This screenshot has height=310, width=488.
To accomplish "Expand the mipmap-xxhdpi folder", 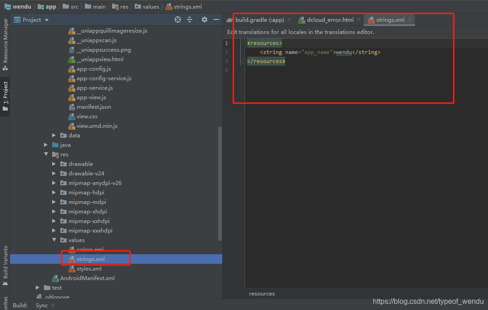I will [x=54, y=221].
